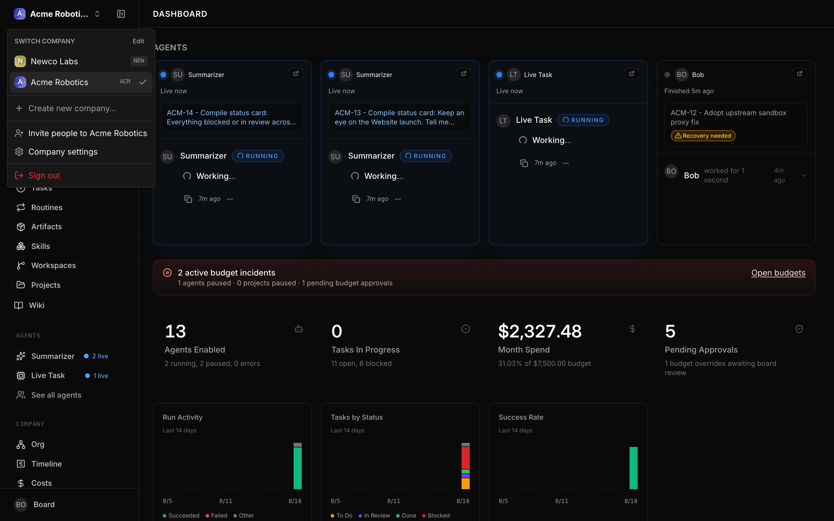Open the ACM-13 Compile status card task link
The image size is (834, 521).
tap(400, 118)
